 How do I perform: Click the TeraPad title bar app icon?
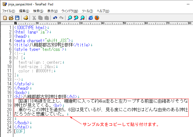coord(5,4)
